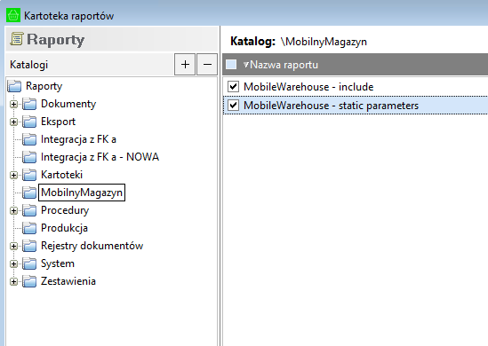
Task: Expand the Dokumenty tree node
Action: (x=13, y=104)
